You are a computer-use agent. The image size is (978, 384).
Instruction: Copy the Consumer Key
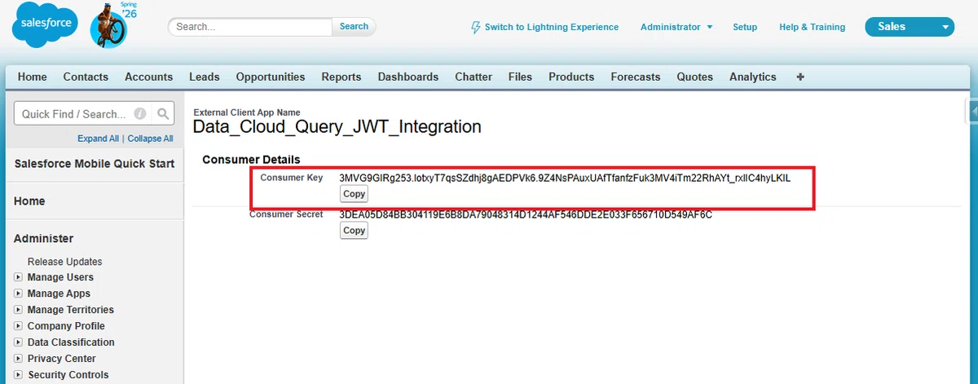pyautogui.click(x=354, y=194)
